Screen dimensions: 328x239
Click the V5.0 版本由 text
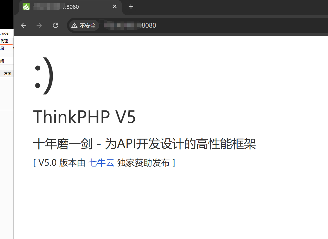pos(62,163)
